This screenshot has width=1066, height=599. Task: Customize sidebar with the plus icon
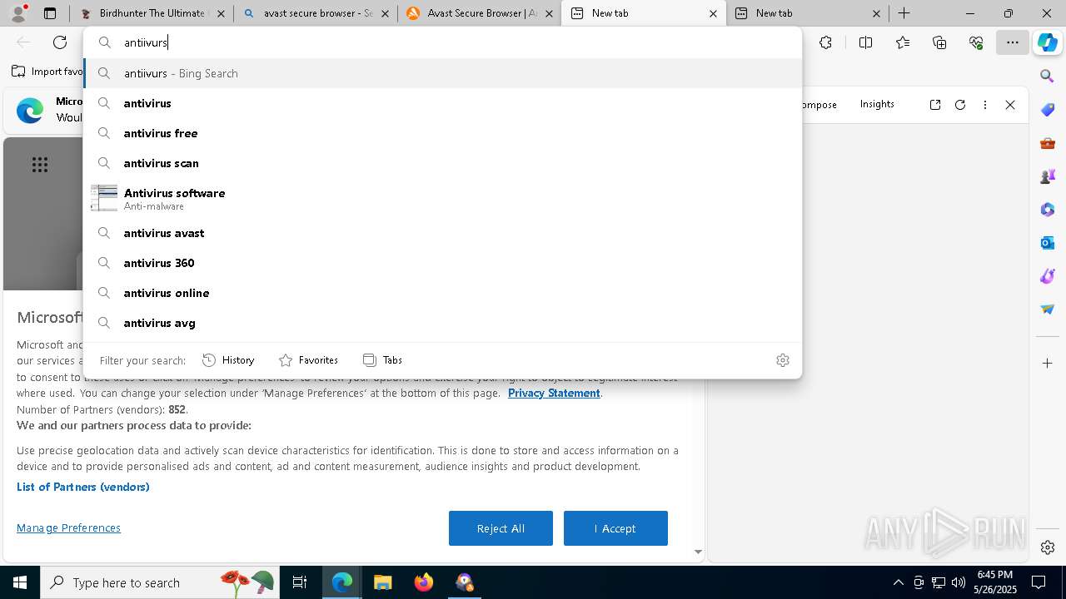[x=1048, y=364]
